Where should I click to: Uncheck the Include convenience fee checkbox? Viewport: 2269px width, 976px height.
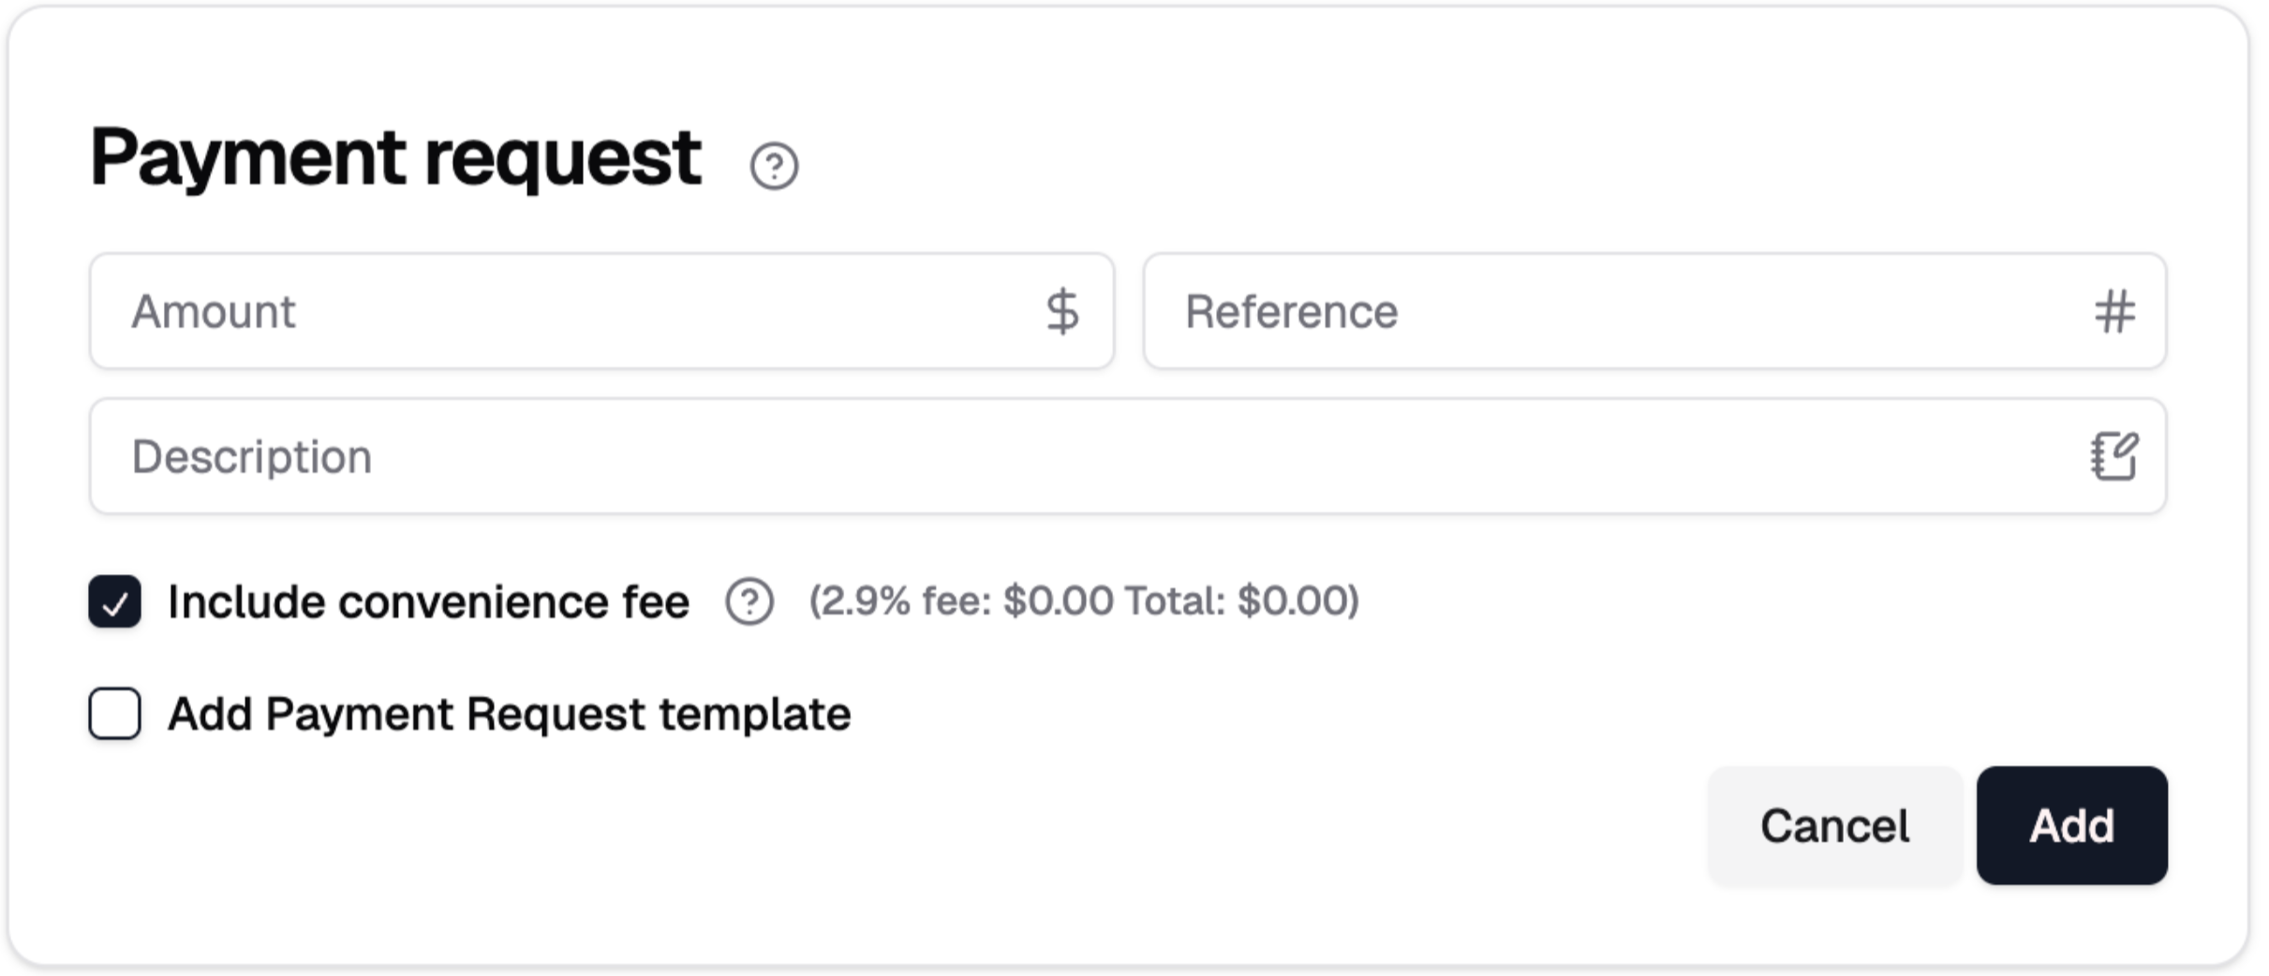point(115,601)
